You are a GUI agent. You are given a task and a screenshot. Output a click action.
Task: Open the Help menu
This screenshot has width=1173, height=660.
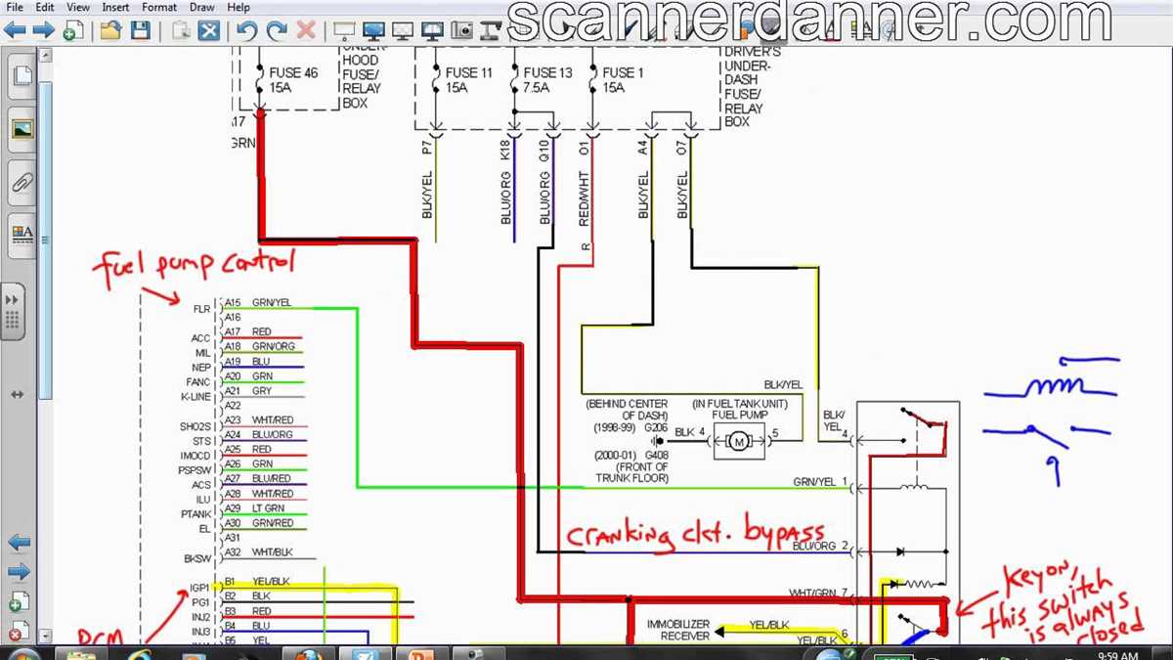pyautogui.click(x=239, y=7)
